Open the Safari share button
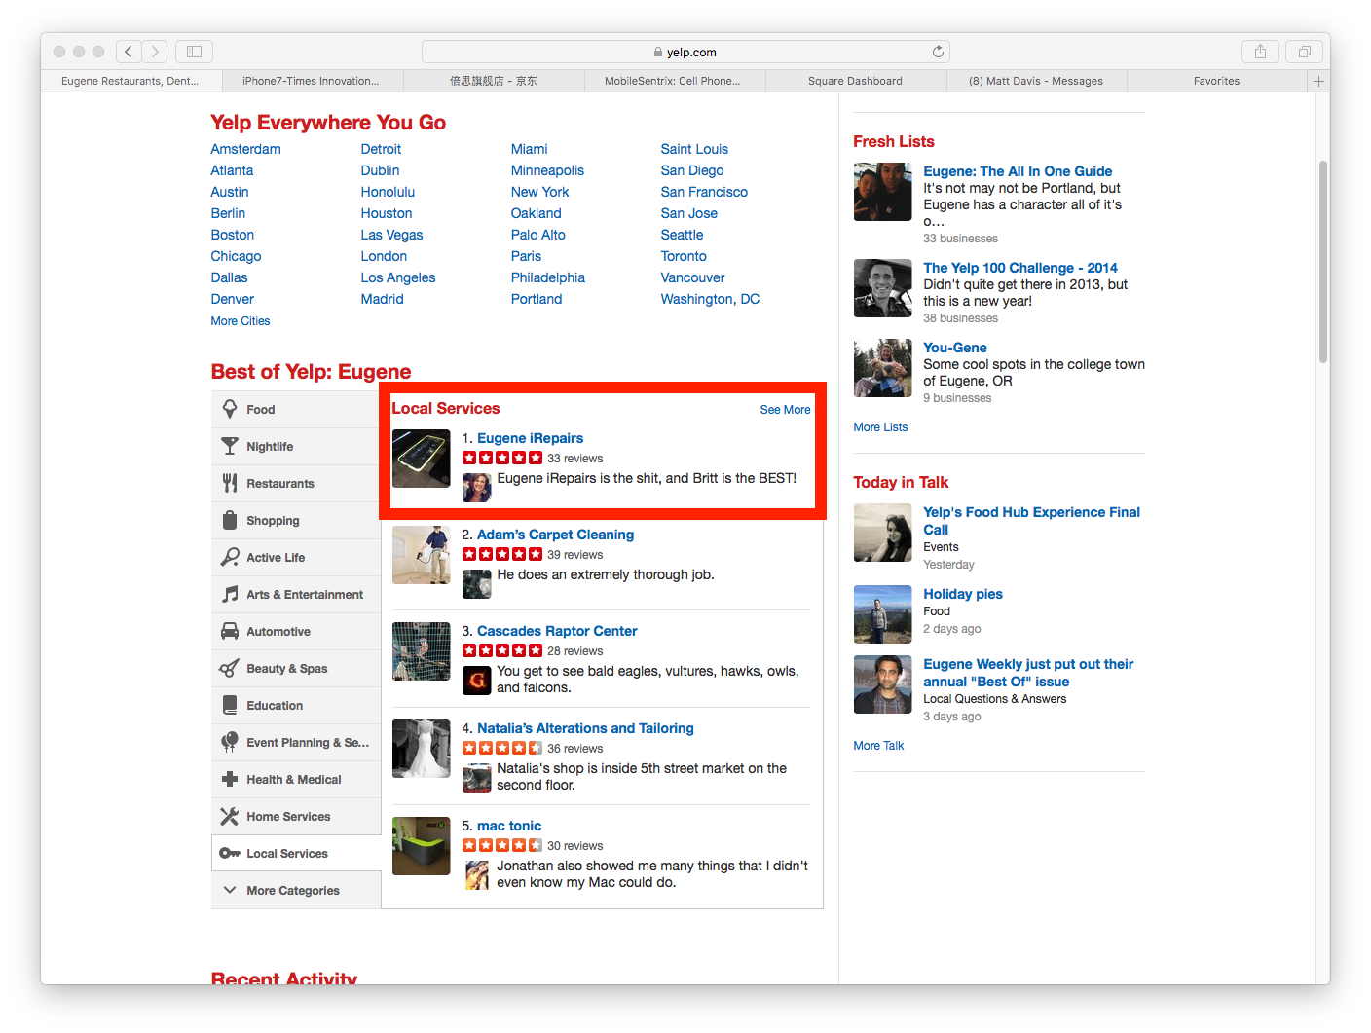Screen dimensions: 1371x1033 pos(1260,52)
